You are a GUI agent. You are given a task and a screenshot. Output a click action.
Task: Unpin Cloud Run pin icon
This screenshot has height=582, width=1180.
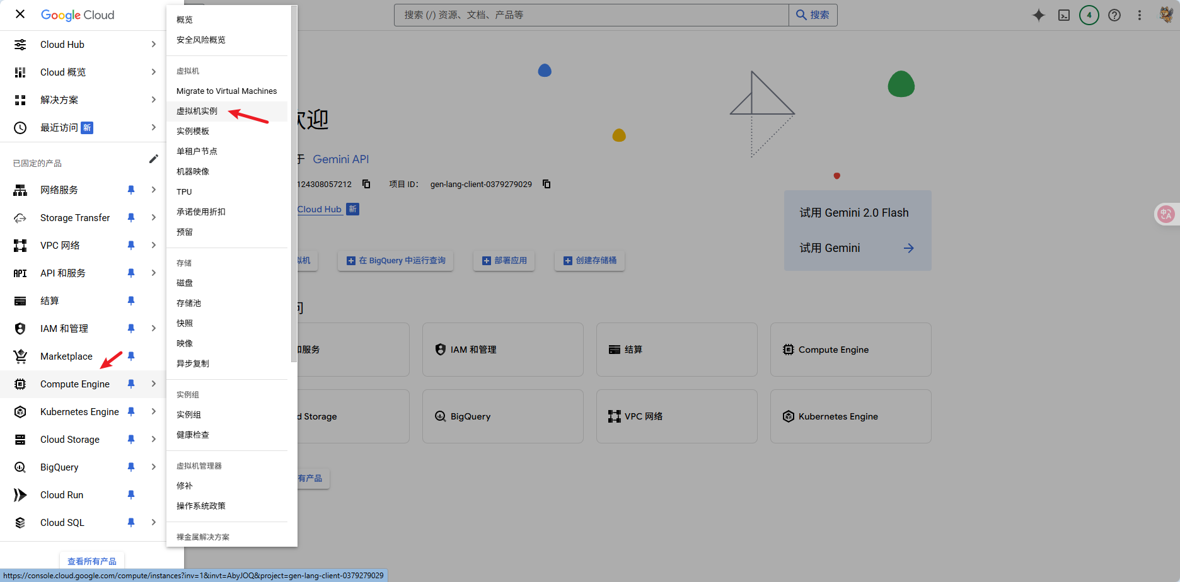click(131, 495)
